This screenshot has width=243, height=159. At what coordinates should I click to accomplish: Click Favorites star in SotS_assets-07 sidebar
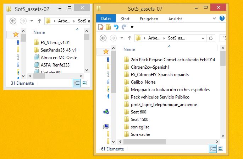tap(106, 51)
